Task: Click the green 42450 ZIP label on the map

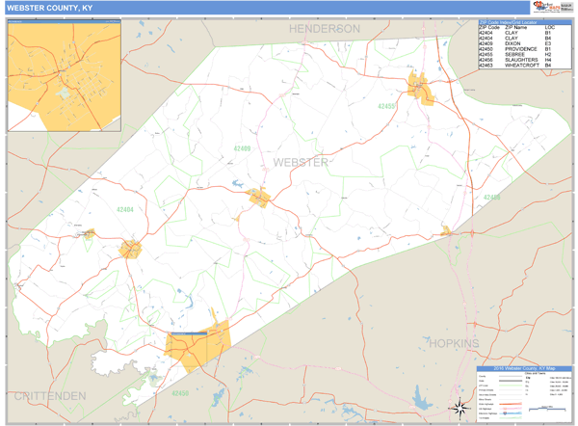Action: [x=180, y=393]
